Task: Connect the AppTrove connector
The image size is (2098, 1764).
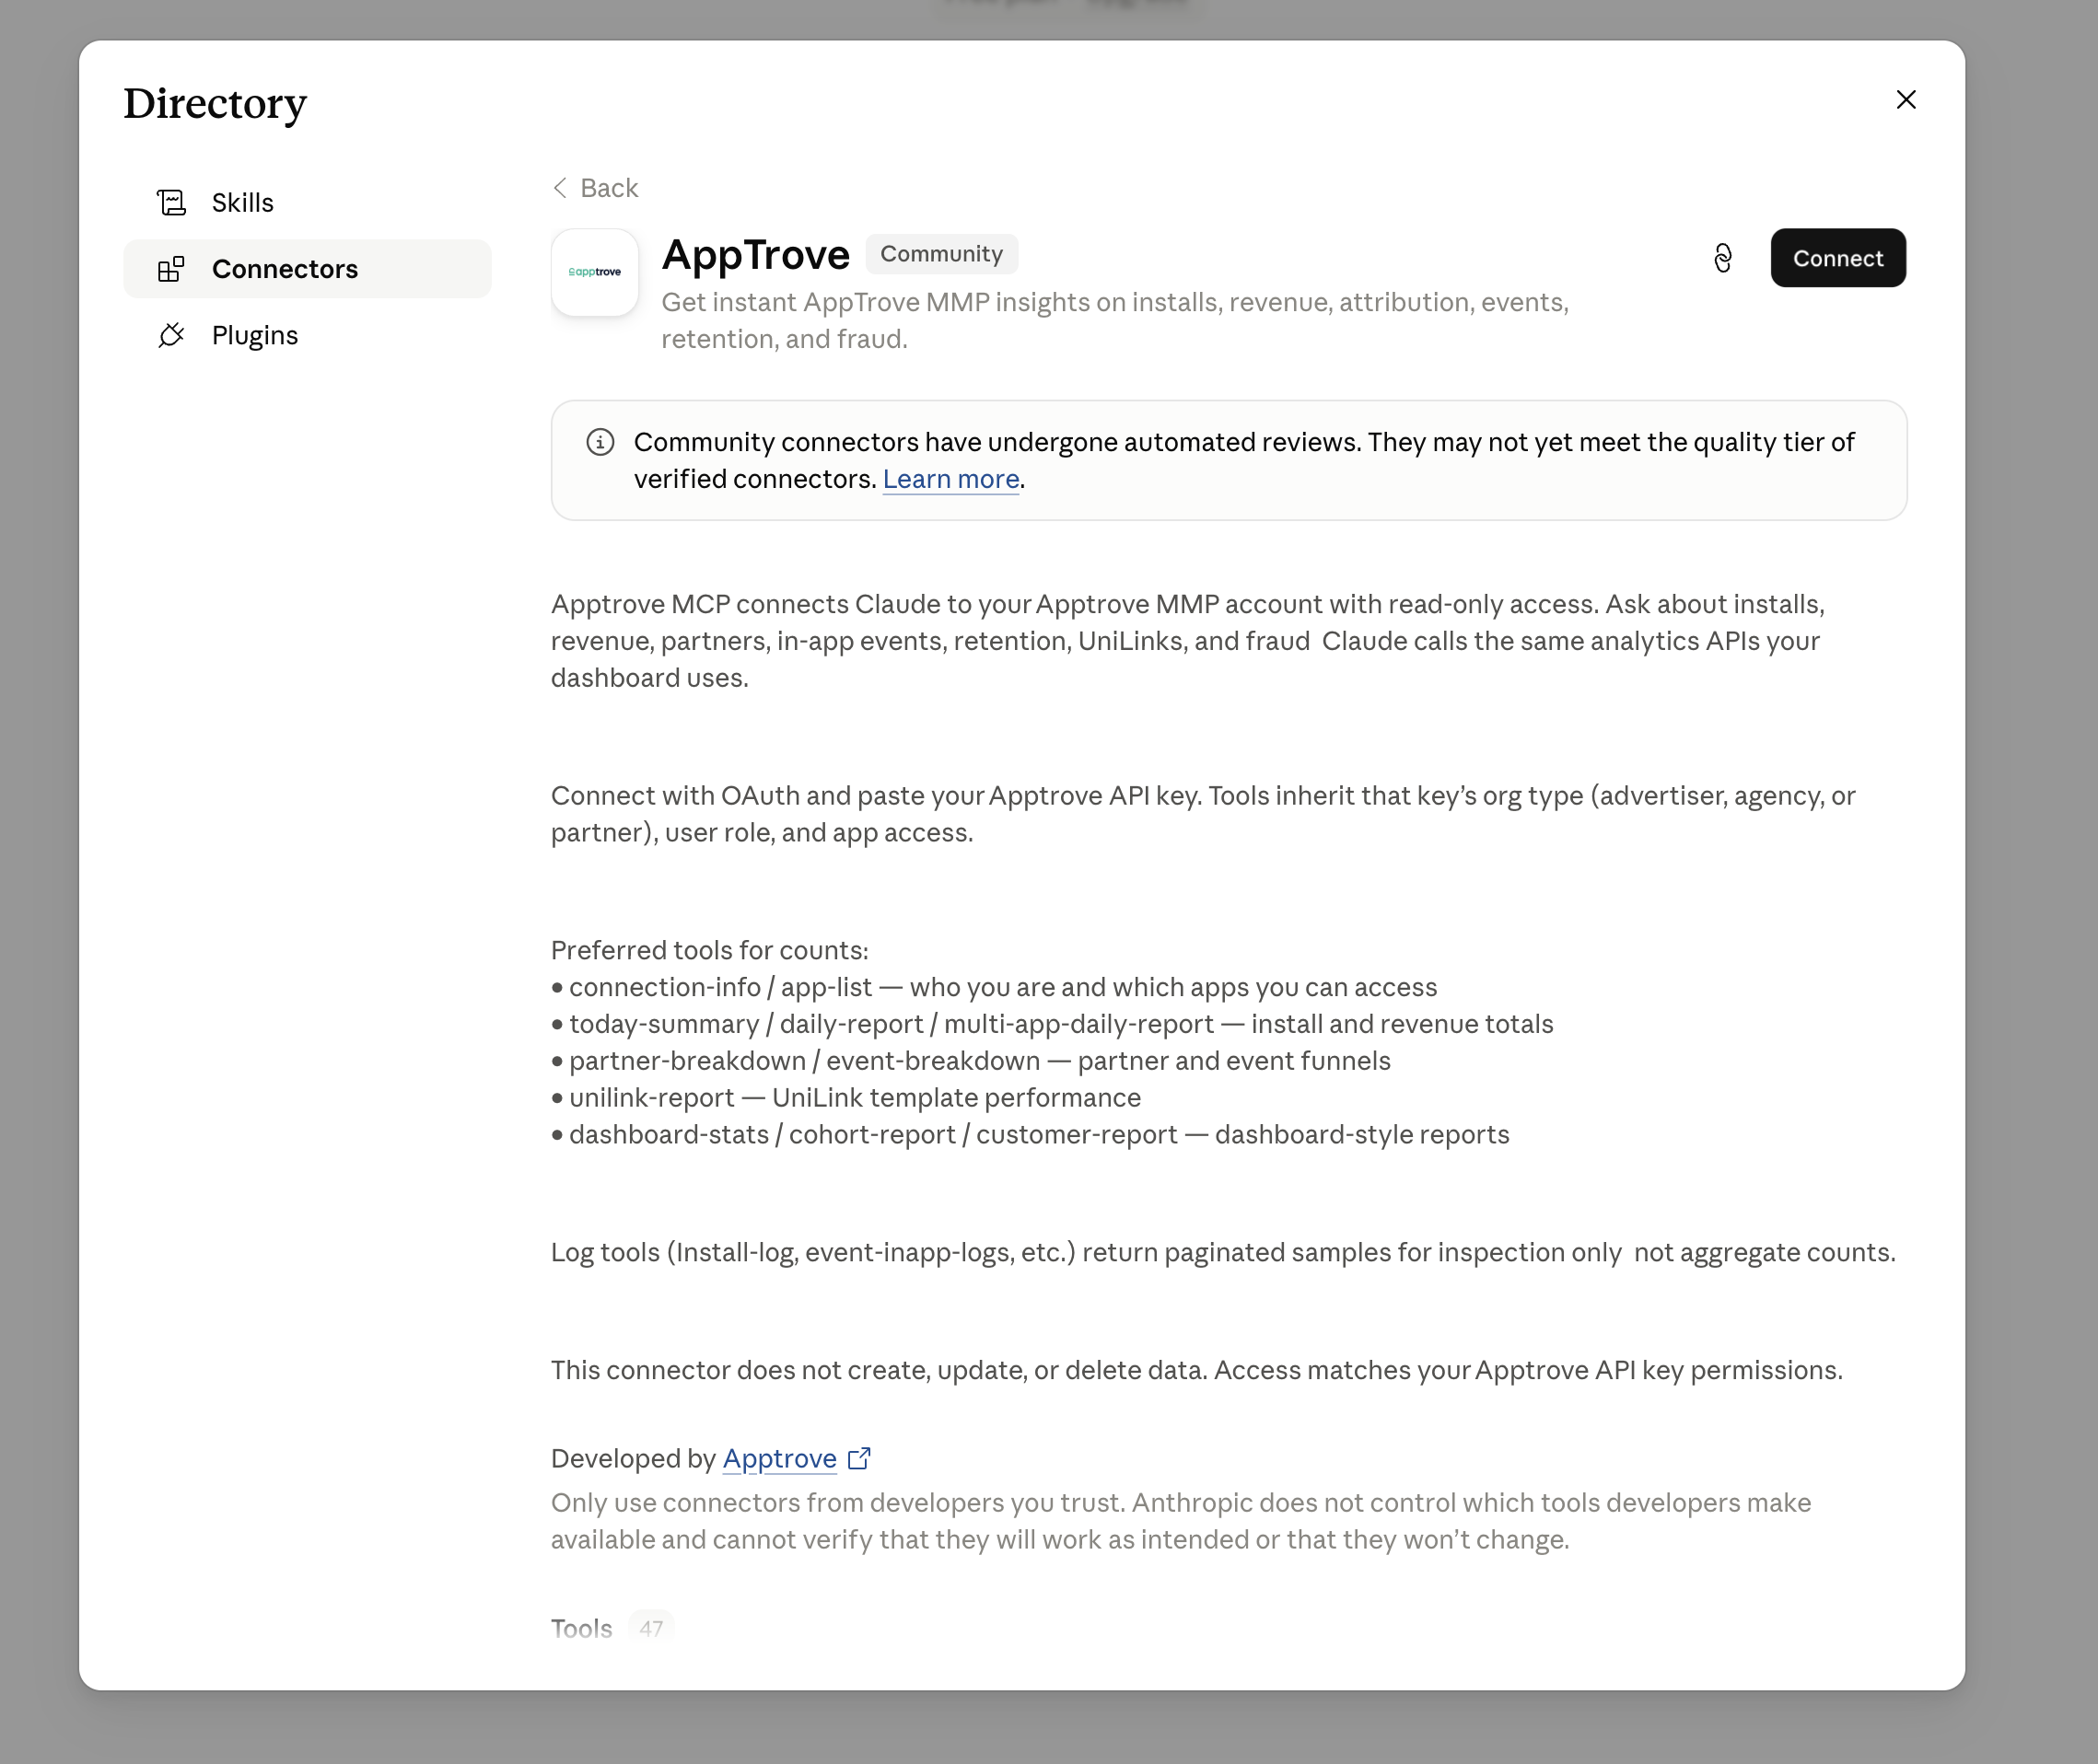Action: click(1838, 258)
